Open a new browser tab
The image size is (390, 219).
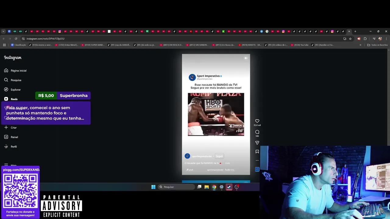tap(355, 31)
